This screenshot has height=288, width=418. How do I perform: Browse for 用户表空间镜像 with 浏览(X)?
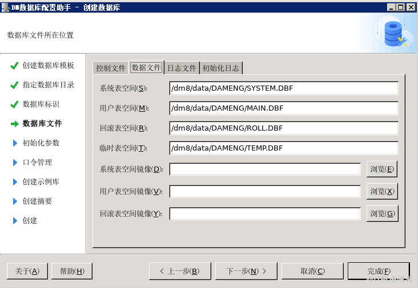click(x=382, y=191)
